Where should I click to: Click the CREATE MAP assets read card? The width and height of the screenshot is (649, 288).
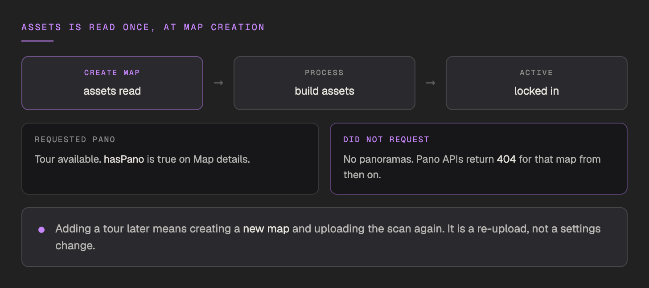click(x=112, y=83)
